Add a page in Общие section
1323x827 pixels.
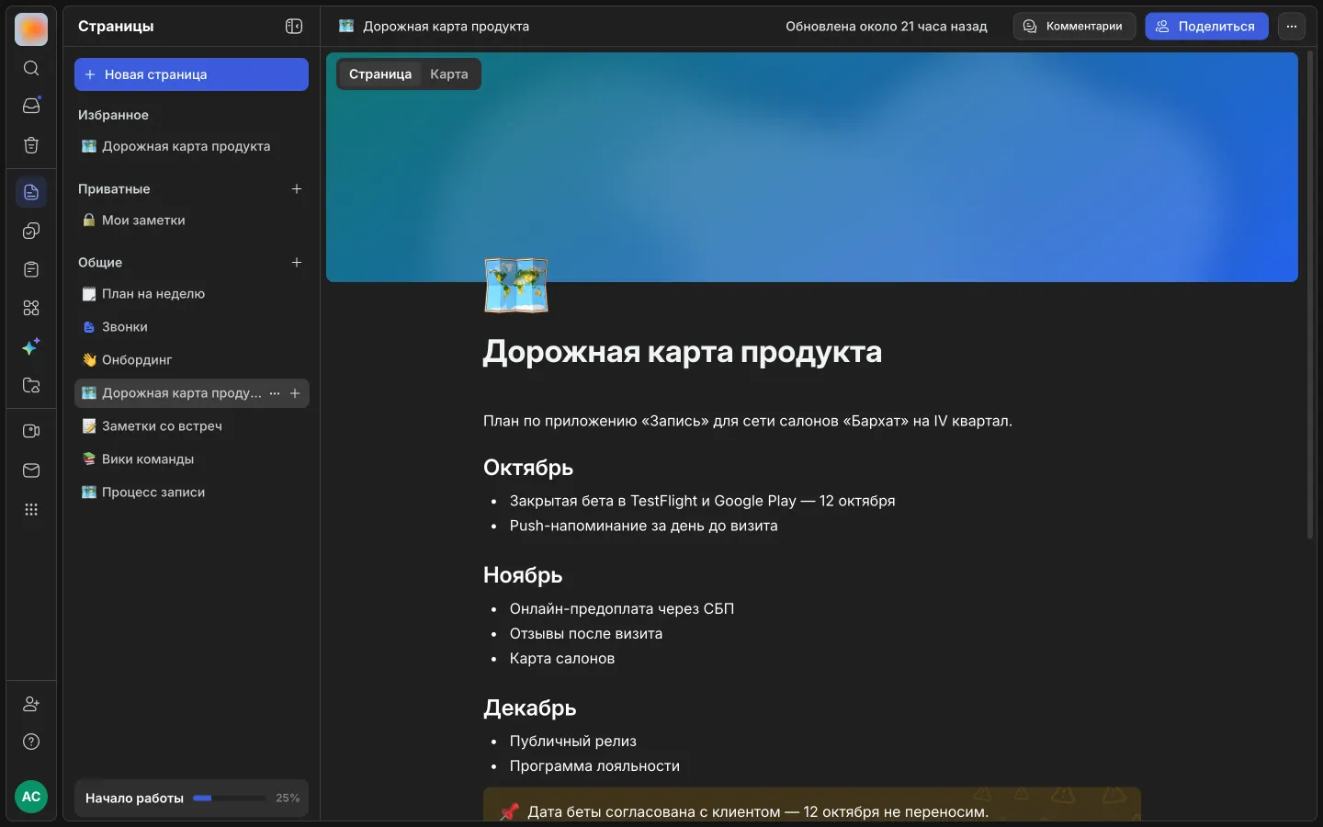pyautogui.click(x=297, y=263)
